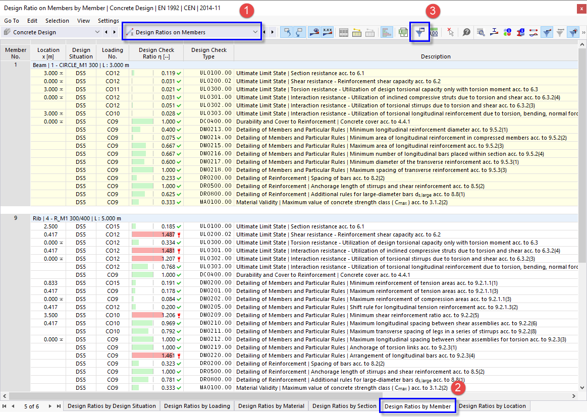Screen dimensions: 587x417
Task: Open the Selection menu
Action: (x=57, y=21)
